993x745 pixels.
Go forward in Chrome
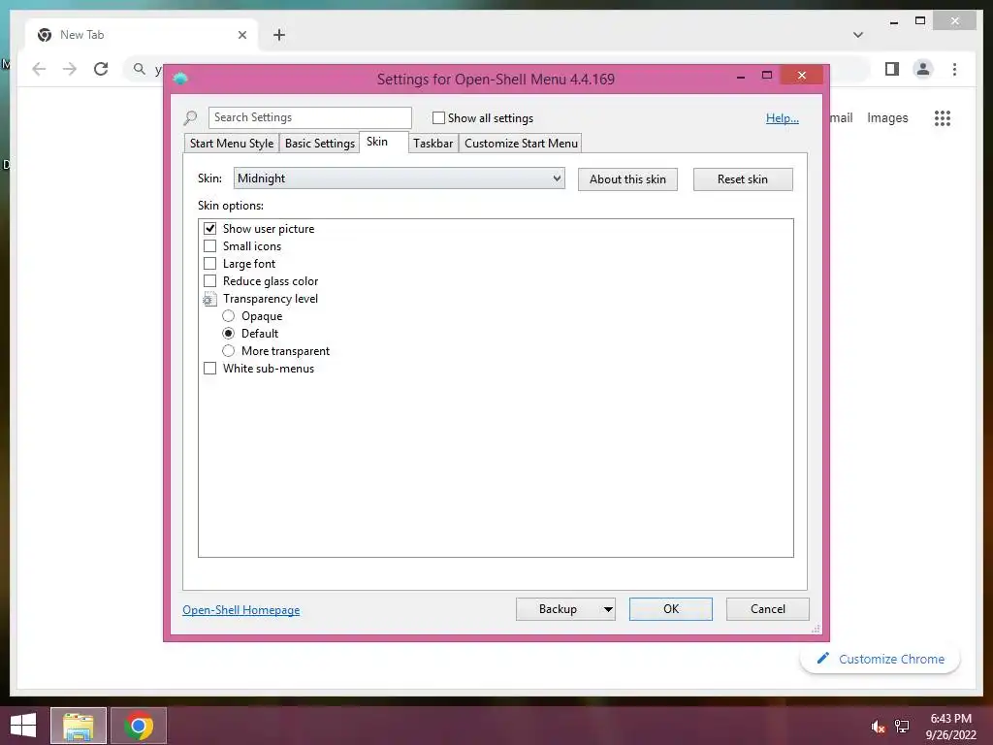(70, 69)
